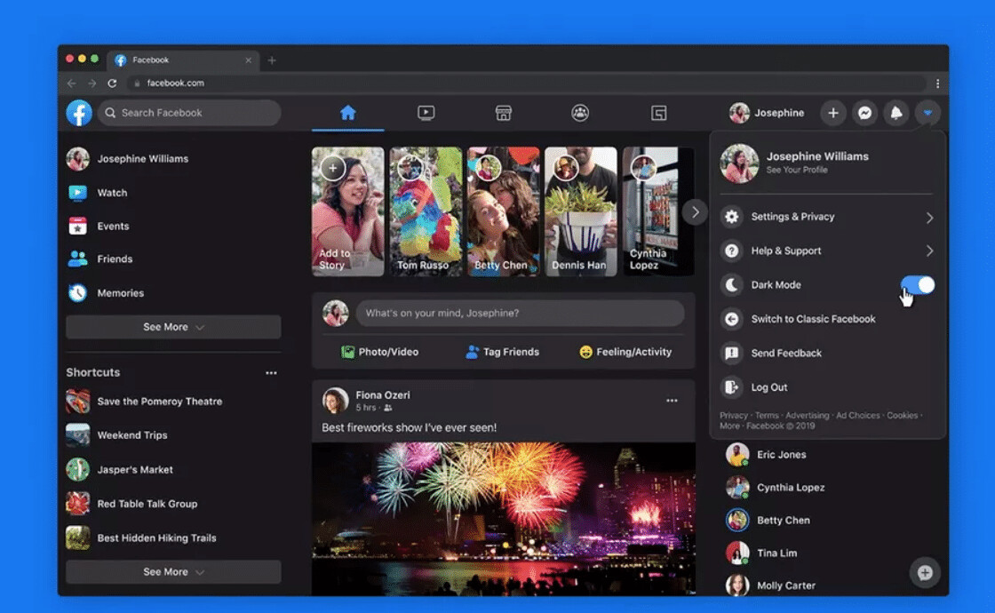Show next stories with arrow button
The height and width of the screenshot is (613, 995).
tap(696, 212)
